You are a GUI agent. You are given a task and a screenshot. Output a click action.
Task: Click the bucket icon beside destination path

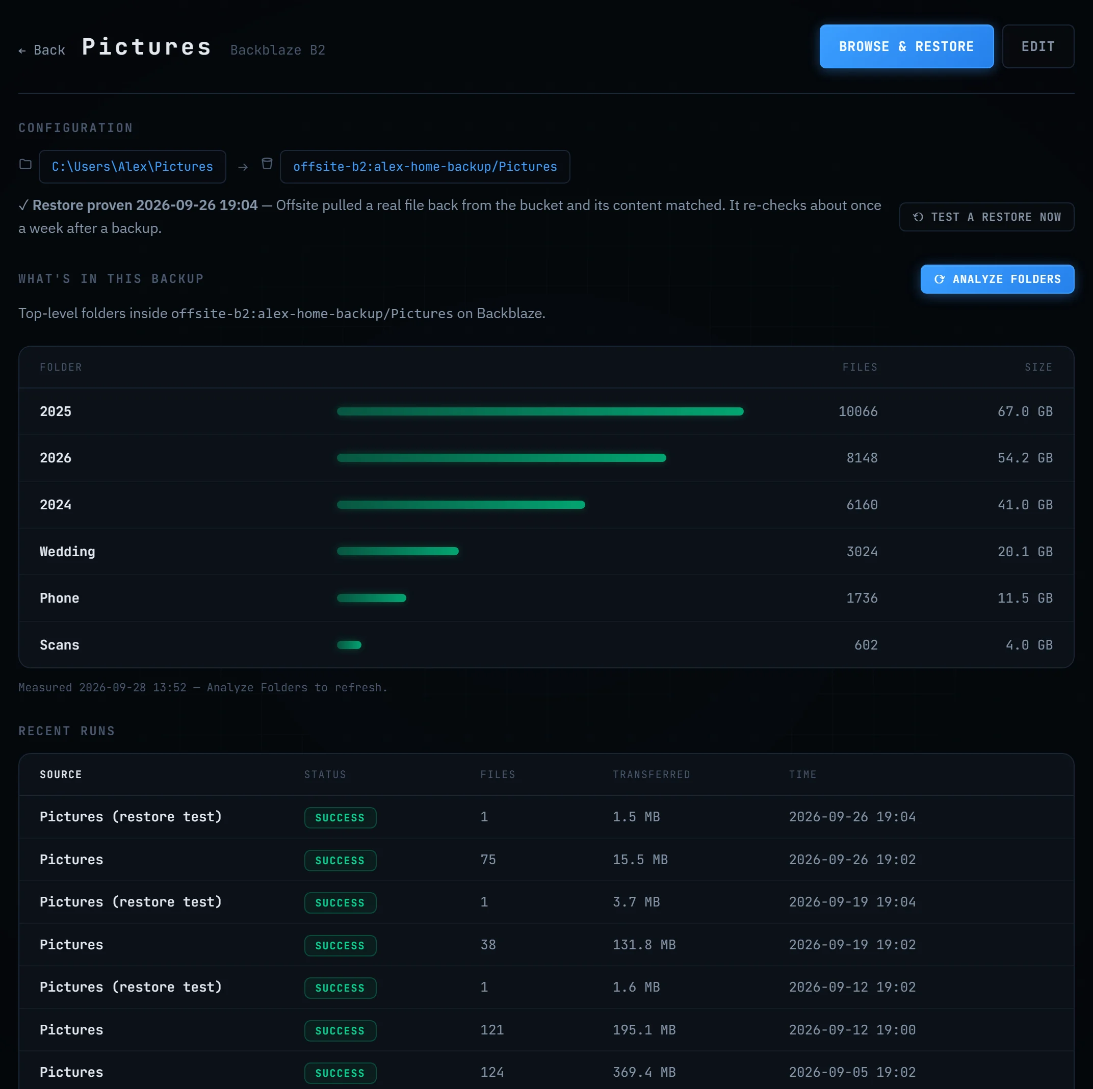coord(267,164)
